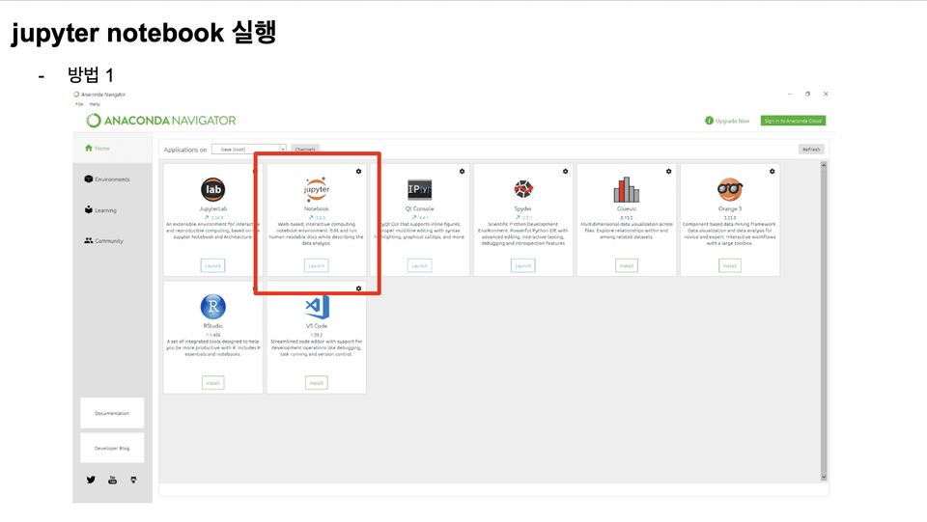Open Anaconda's Twitter page icon
Screen dimensions: 927x522
[x=91, y=481]
